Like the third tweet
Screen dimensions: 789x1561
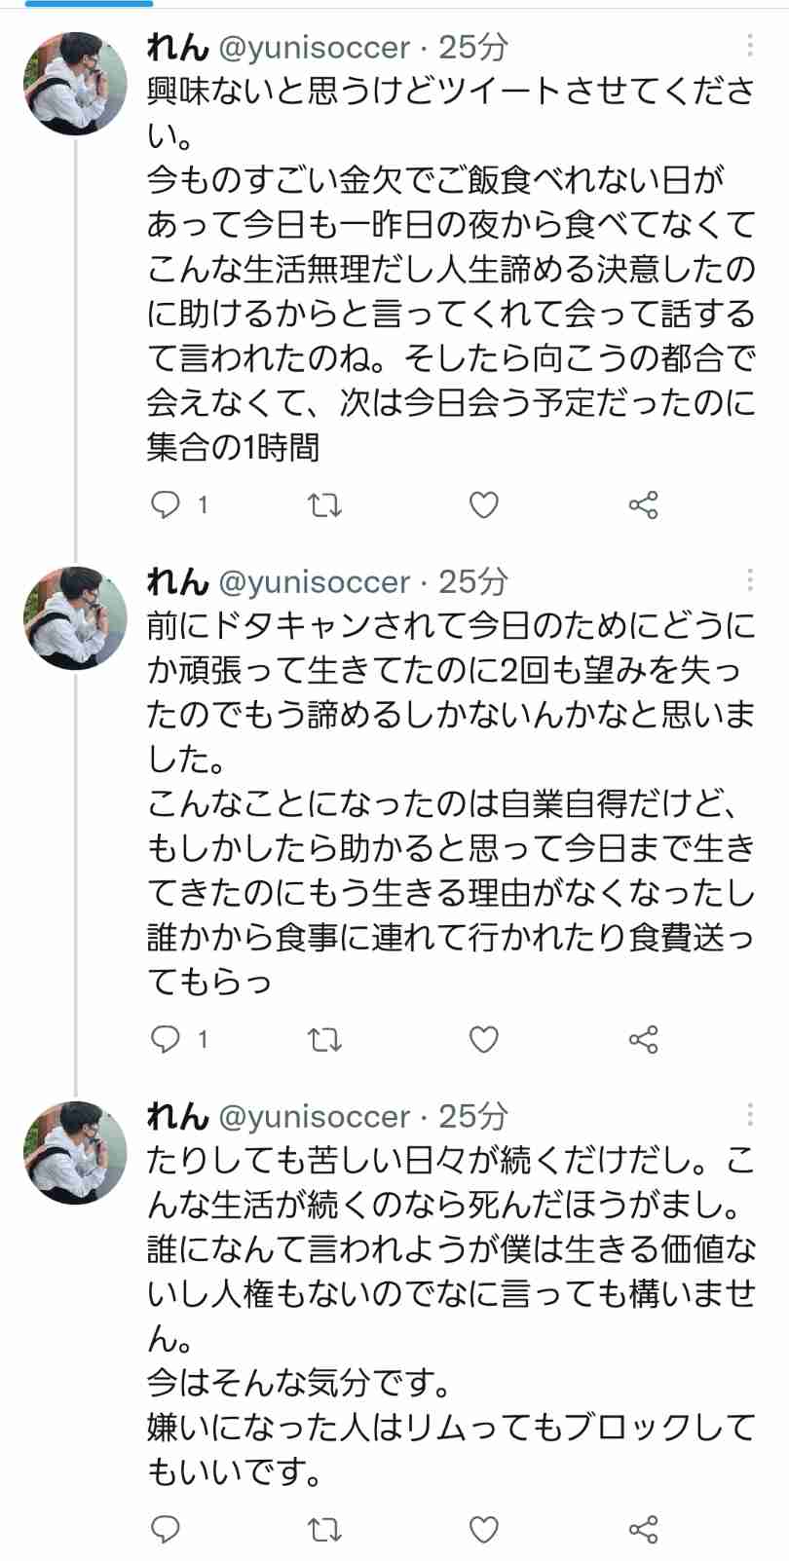pyautogui.click(x=484, y=1529)
